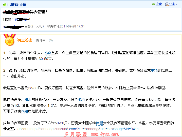Click the 已解决问题 header title
The width and height of the screenshot is (182, 137).
point(17,4)
